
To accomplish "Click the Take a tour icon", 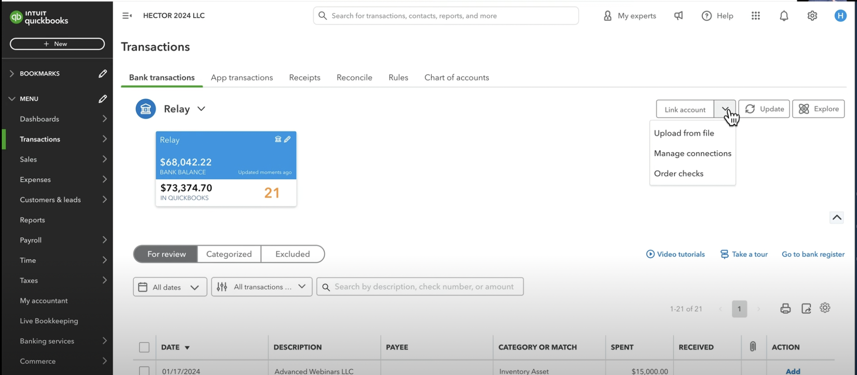I will [724, 254].
